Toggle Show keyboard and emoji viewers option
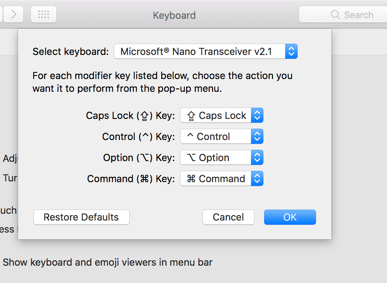 [x=107, y=262]
